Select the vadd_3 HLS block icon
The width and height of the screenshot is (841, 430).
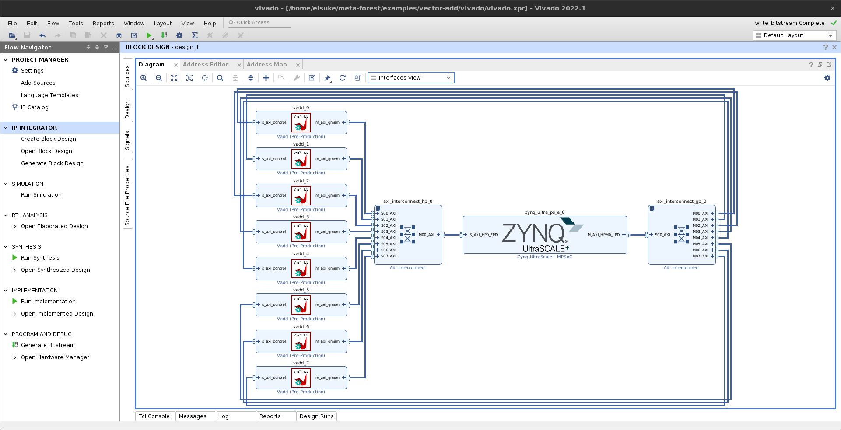tap(301, 232)
